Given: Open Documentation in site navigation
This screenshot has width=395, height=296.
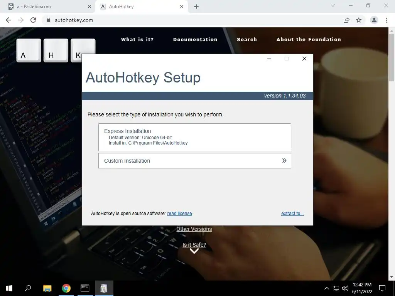Looking at the screenshot, I should click(195, 40).
